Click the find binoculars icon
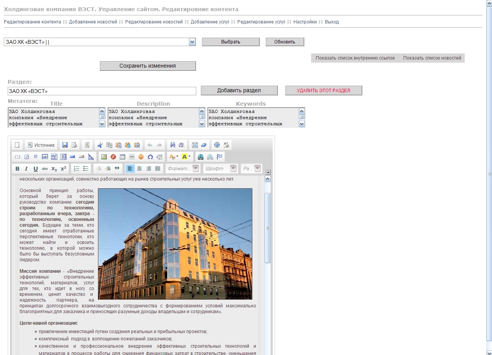 tap(172, 145)
